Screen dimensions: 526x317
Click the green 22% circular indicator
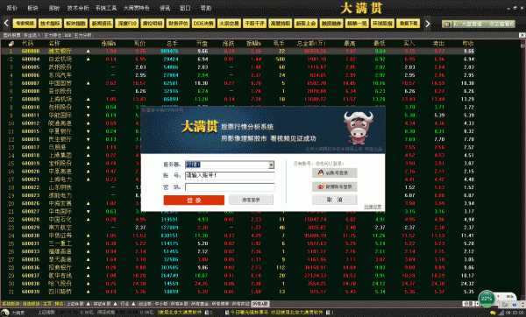tap(487, 299)
